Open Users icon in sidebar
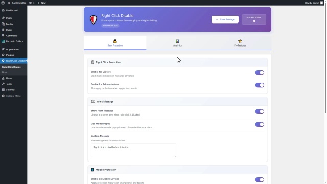 point(3,78)
